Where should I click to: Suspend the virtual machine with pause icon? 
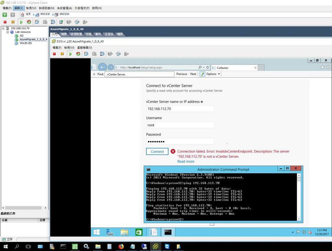point(62,54)
